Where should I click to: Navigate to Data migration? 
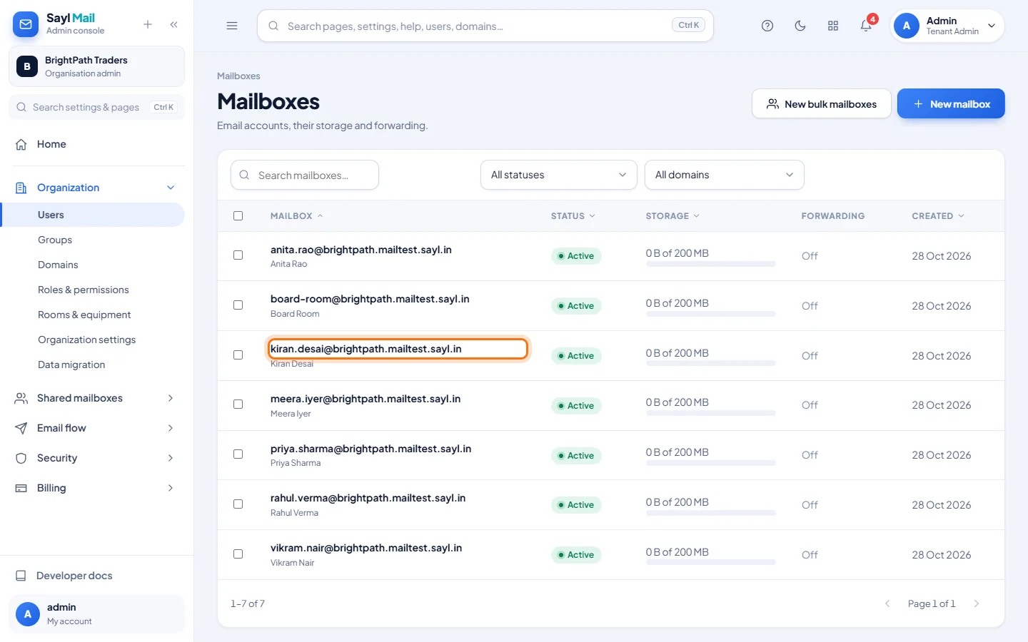pyautogui.click(x=71, y=365)
